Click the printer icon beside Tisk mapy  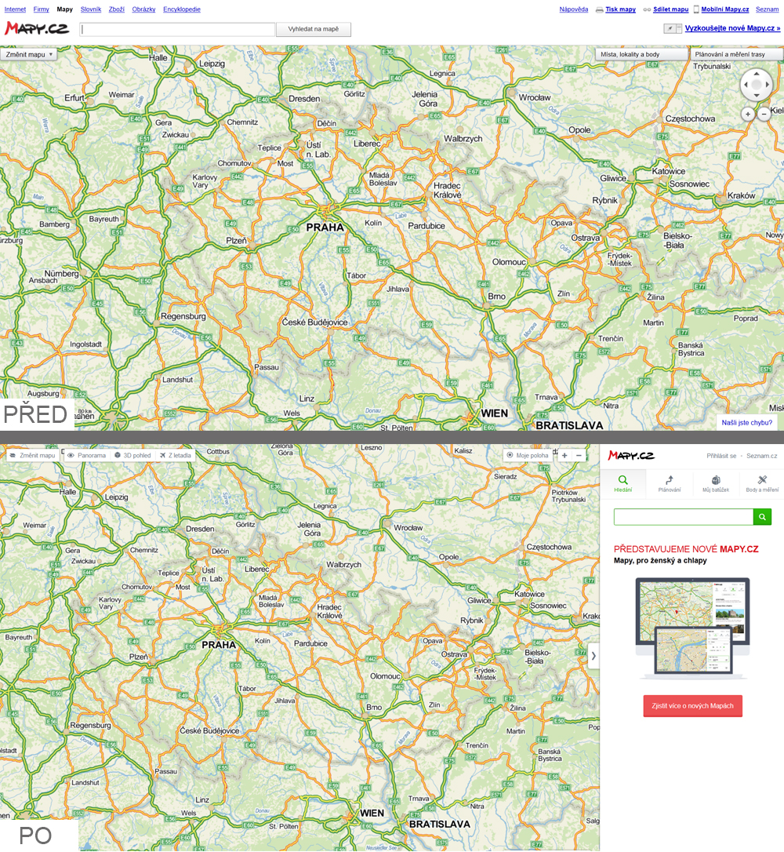tap(600, 9)
